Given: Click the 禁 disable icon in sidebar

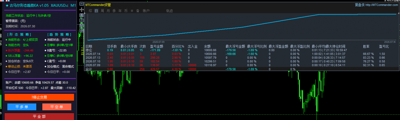Looking at the screenshot, I should pyautogui.click(x=81, y=25).
